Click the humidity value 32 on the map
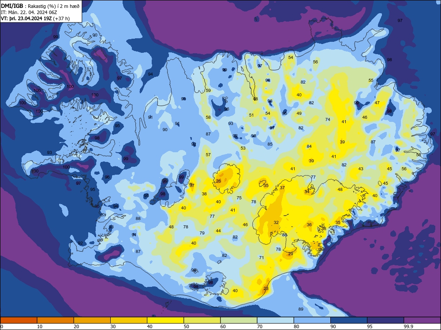This screenshot has height=330, width=441. pos(276,222)
